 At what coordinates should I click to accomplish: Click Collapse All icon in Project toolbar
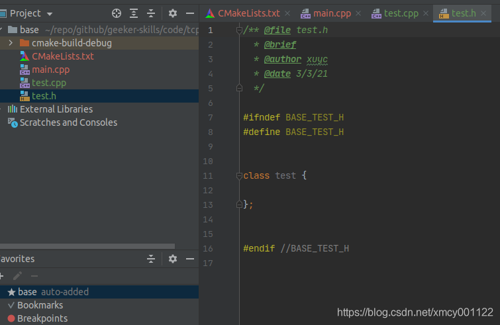point(151,13)
